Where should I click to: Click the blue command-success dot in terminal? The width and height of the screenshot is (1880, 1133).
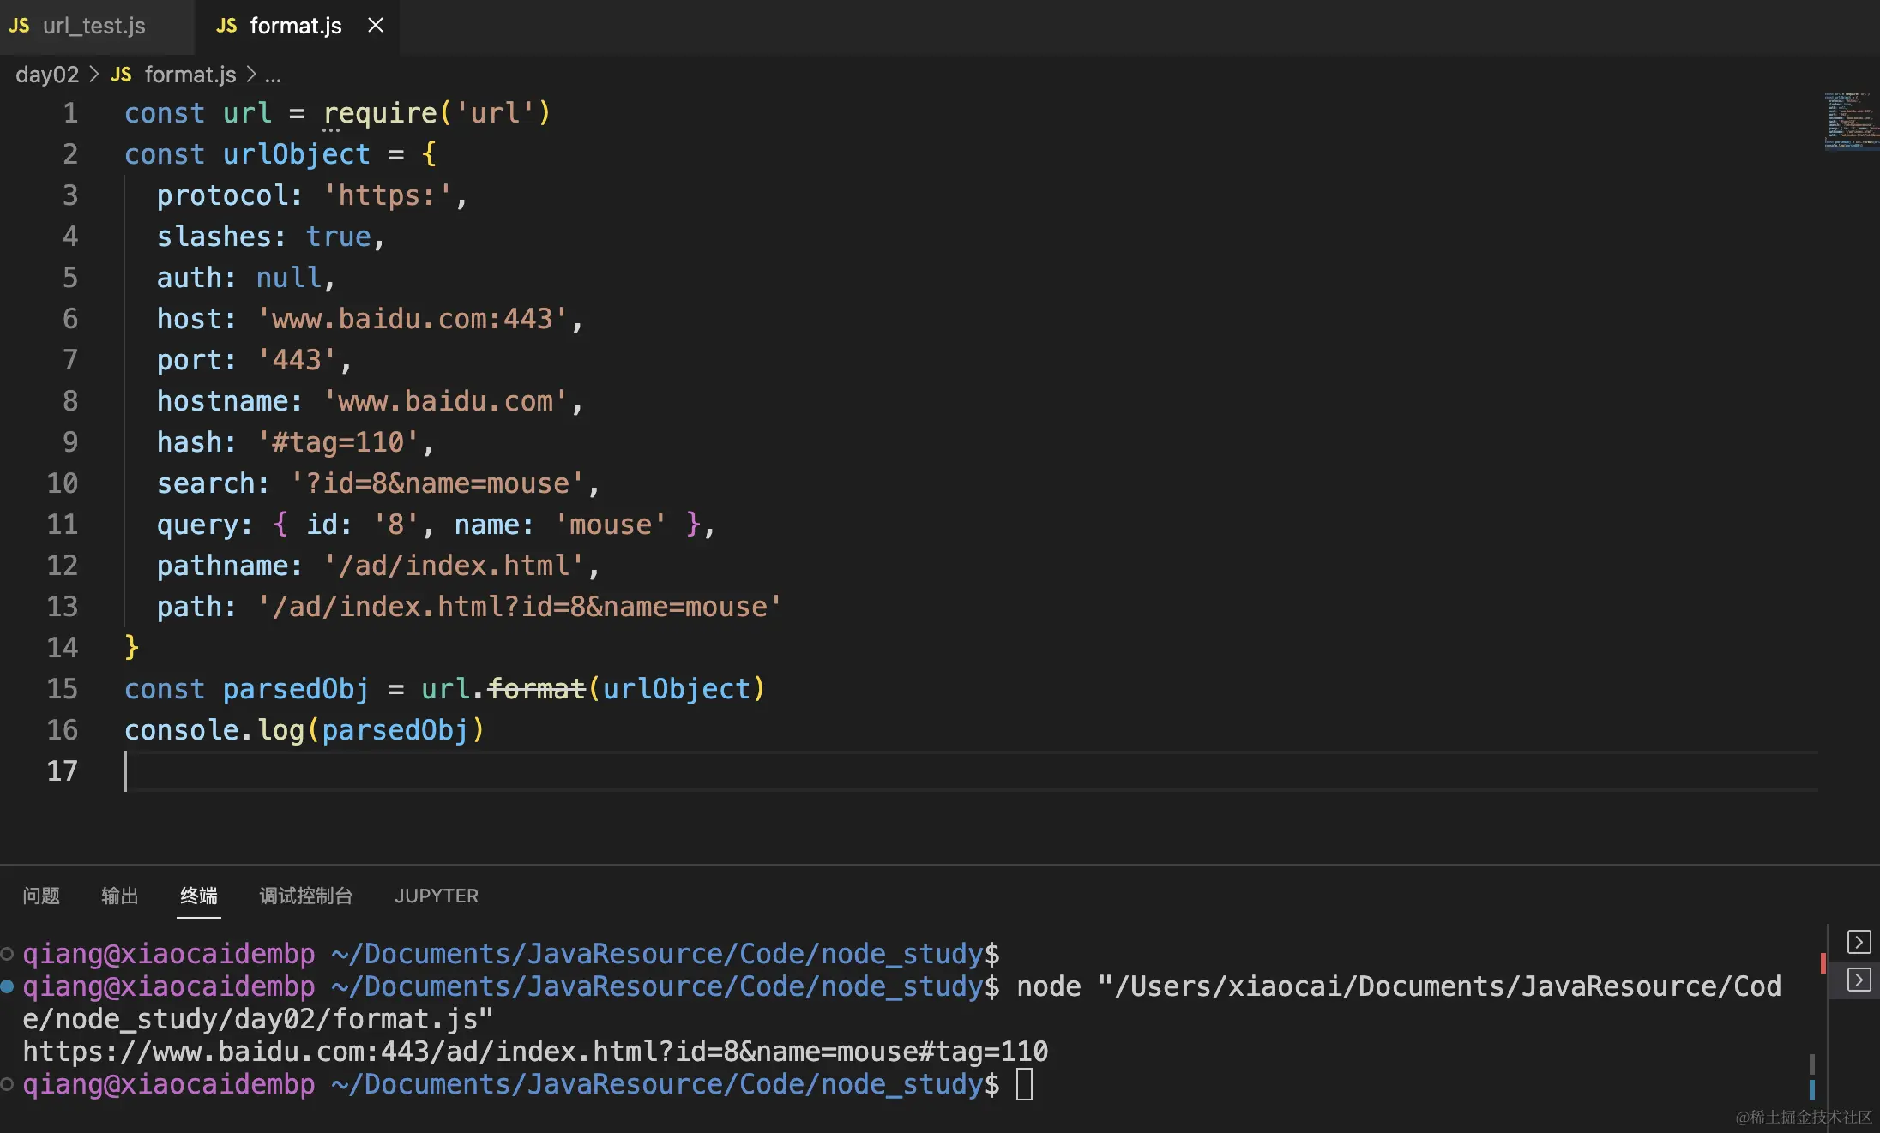tap(7, 986)
